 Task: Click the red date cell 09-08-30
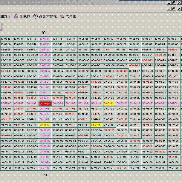click(160, 55)
